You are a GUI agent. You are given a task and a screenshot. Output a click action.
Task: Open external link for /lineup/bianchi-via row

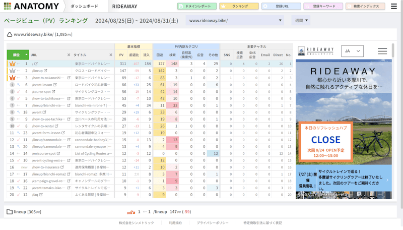pos(69,105)
